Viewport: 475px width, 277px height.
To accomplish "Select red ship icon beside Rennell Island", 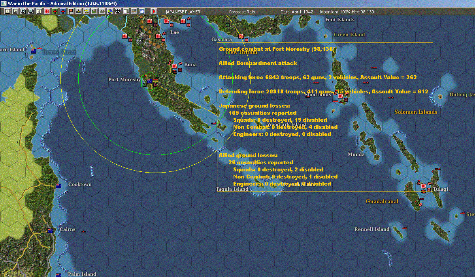I will pyautogui.click(x=405, y=228).
